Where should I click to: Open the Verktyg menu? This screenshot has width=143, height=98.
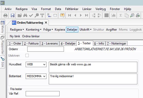pos(101,9)
